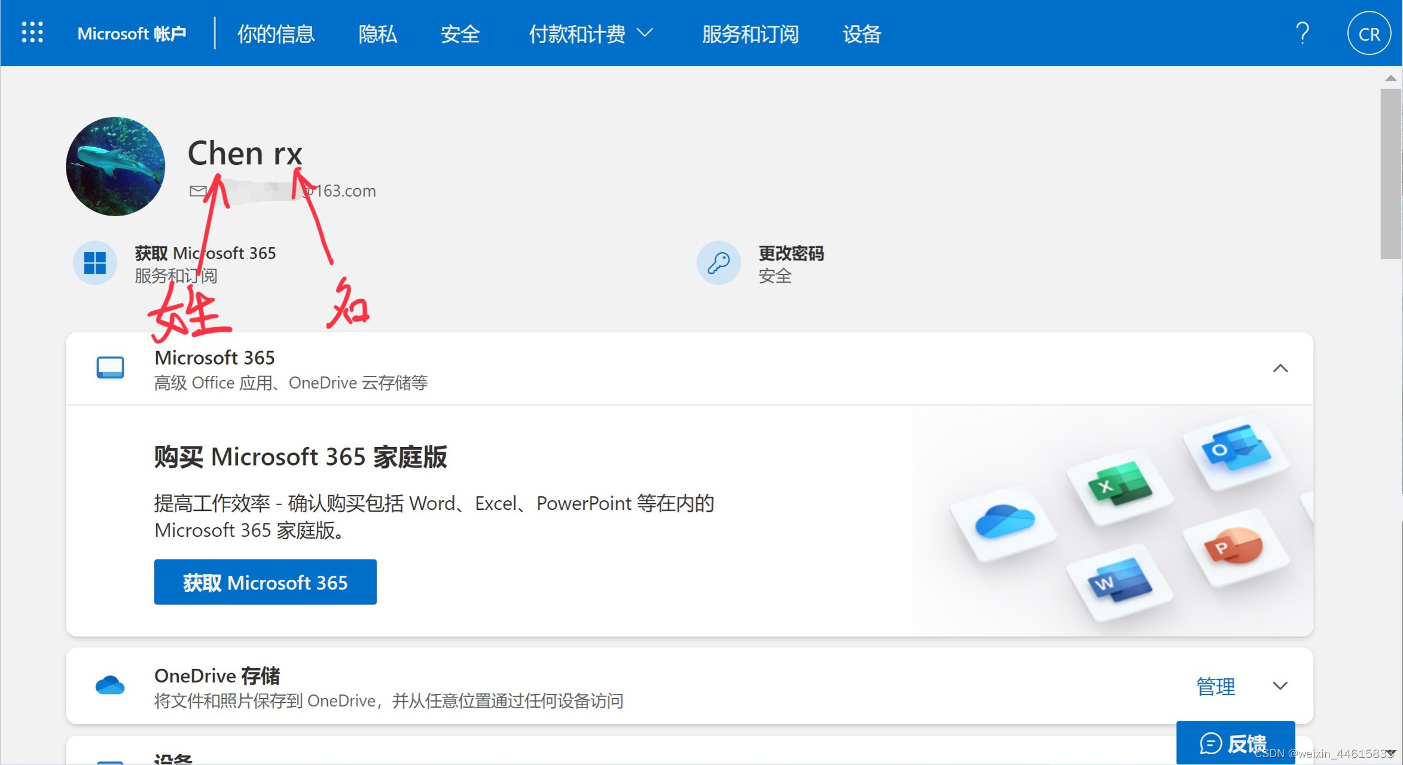This screenshot has height=765, width=1403.
Task: Click the 获取 Microsoft 365 blue button
Action: click(x=265, y=582)
